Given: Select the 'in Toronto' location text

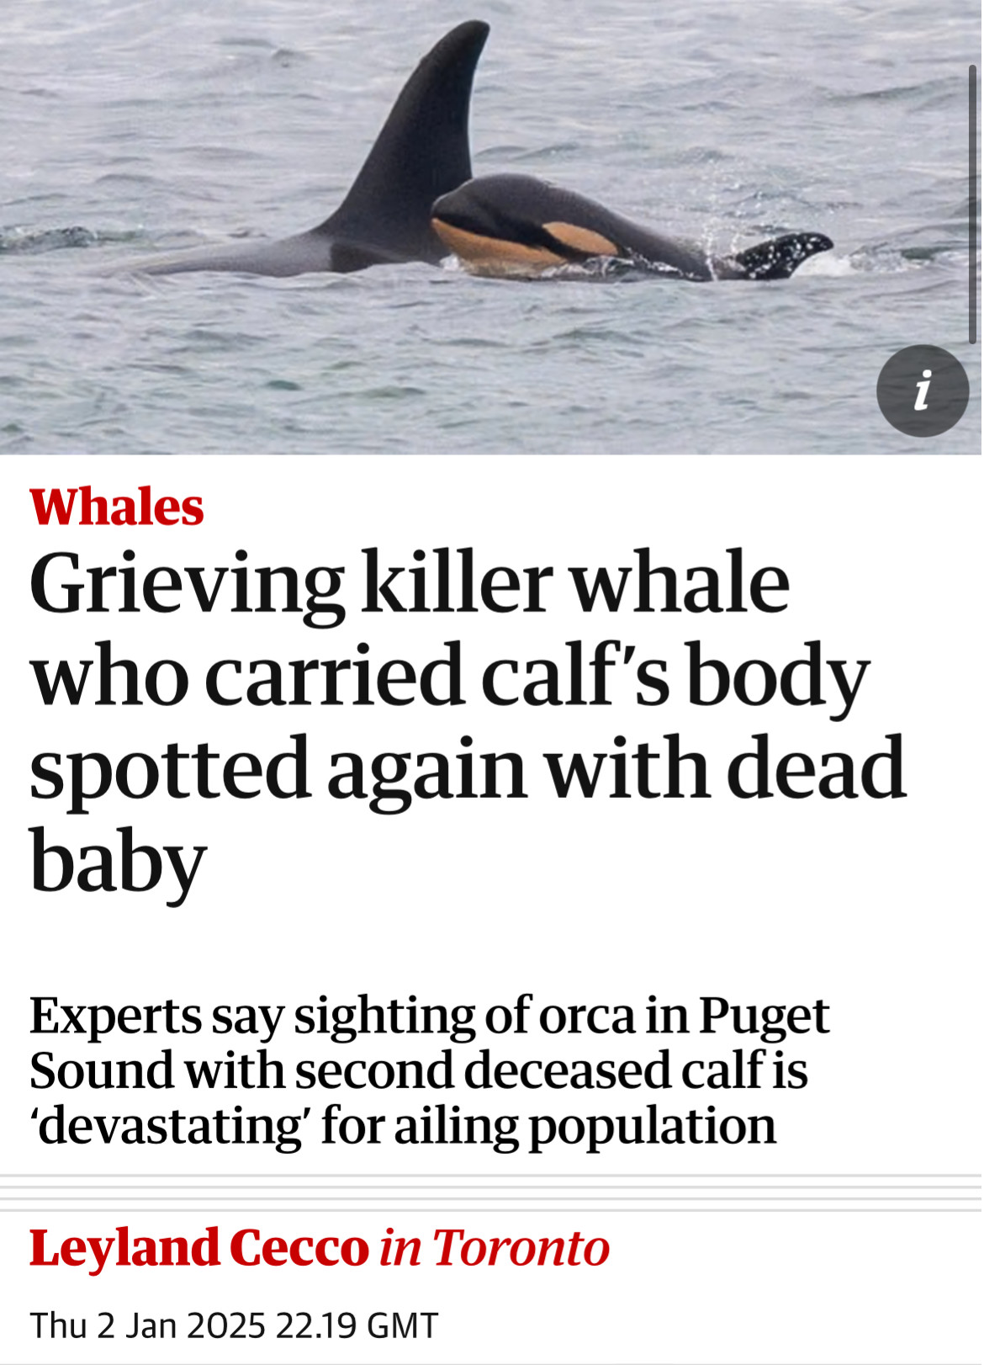Looking at the screenshot, I should click(495, 1247).
